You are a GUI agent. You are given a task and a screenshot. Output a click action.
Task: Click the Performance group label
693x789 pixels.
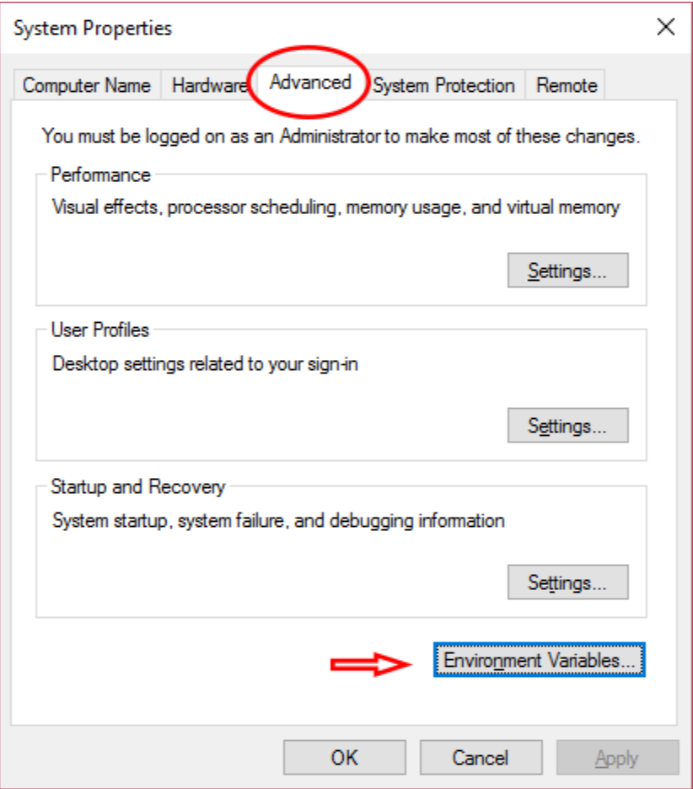click(100, 175)
